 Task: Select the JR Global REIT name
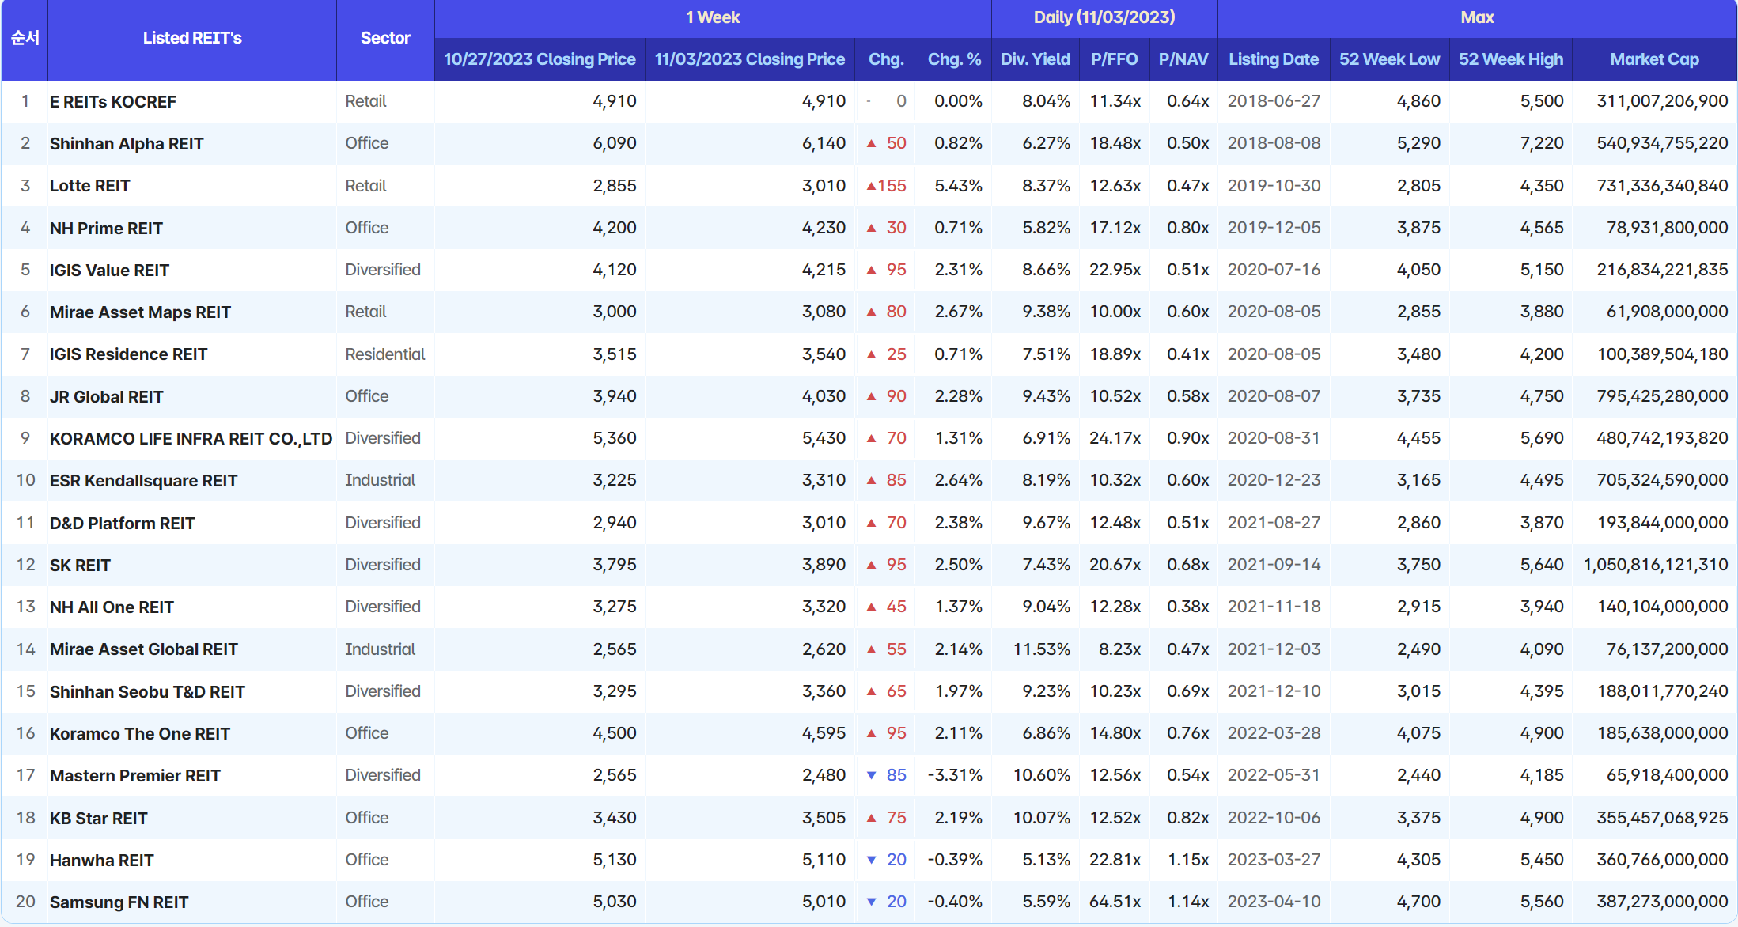click(x=106, y=397)
